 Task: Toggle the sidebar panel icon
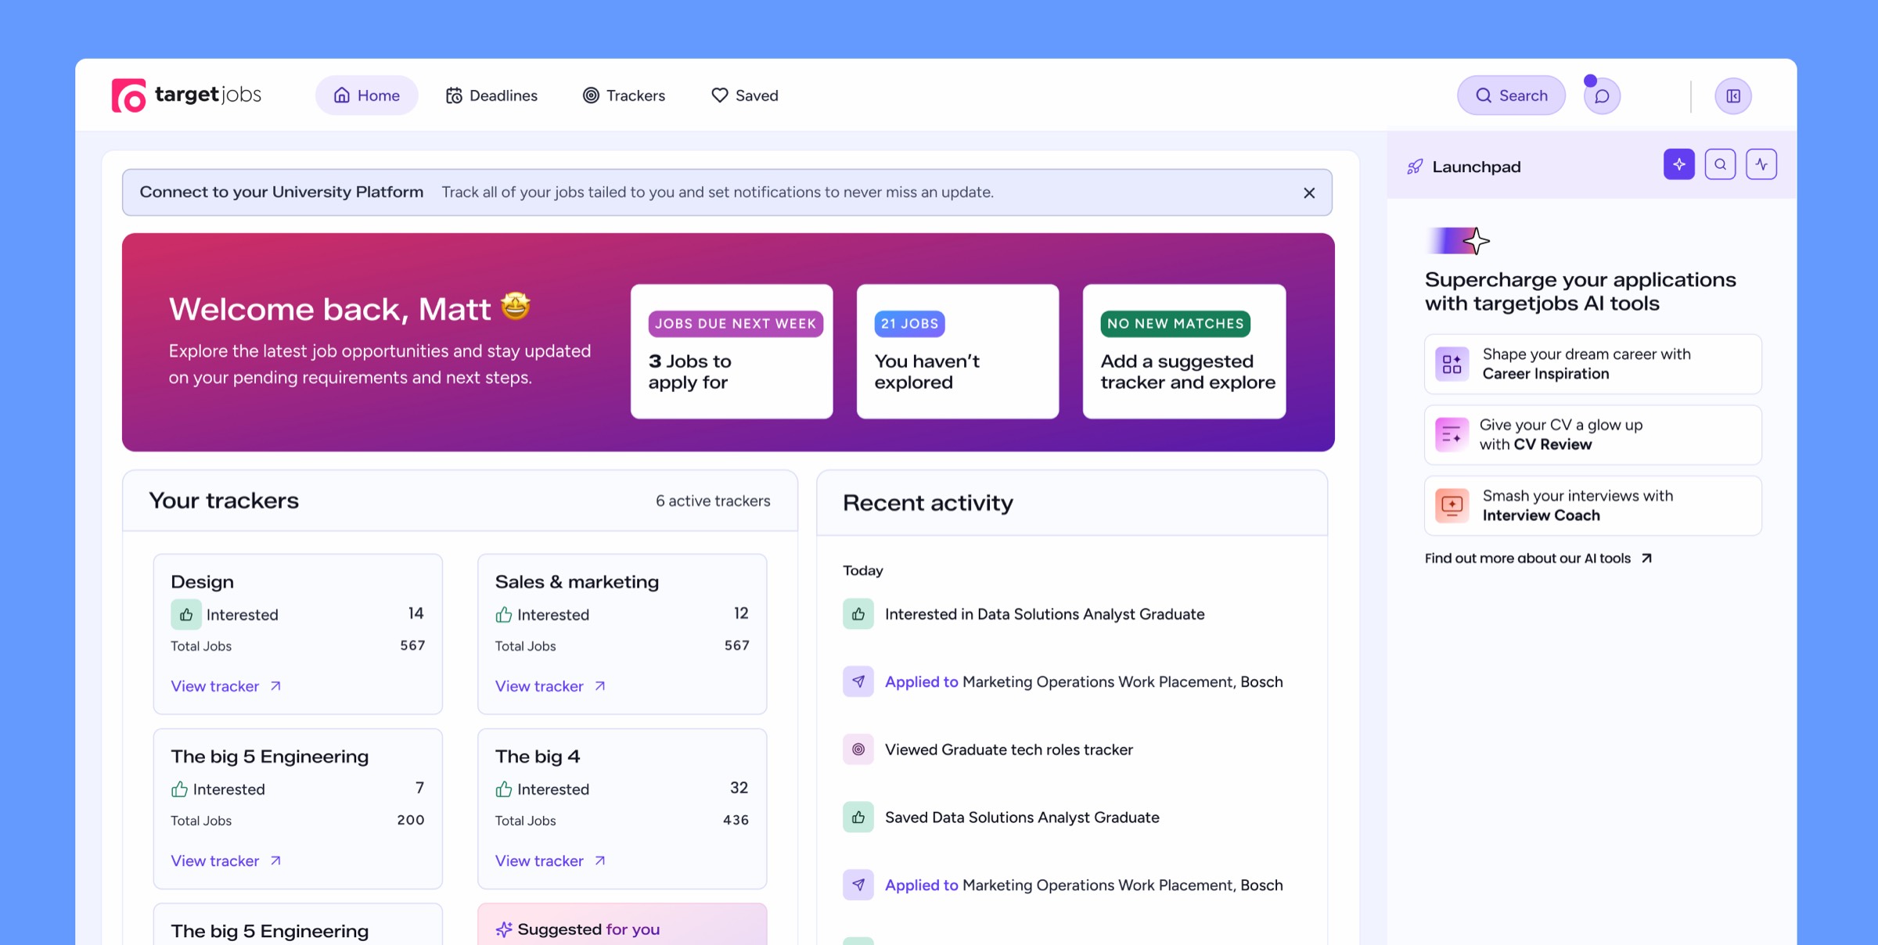click(1733, 96)
